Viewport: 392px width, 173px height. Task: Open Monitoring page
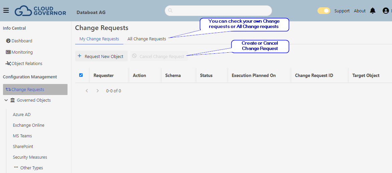click(x=22, y=52)
